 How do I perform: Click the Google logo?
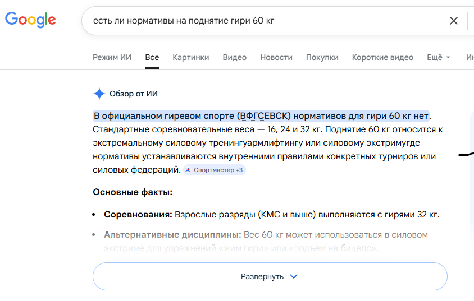pyautogui.click(x=30, y=20)
